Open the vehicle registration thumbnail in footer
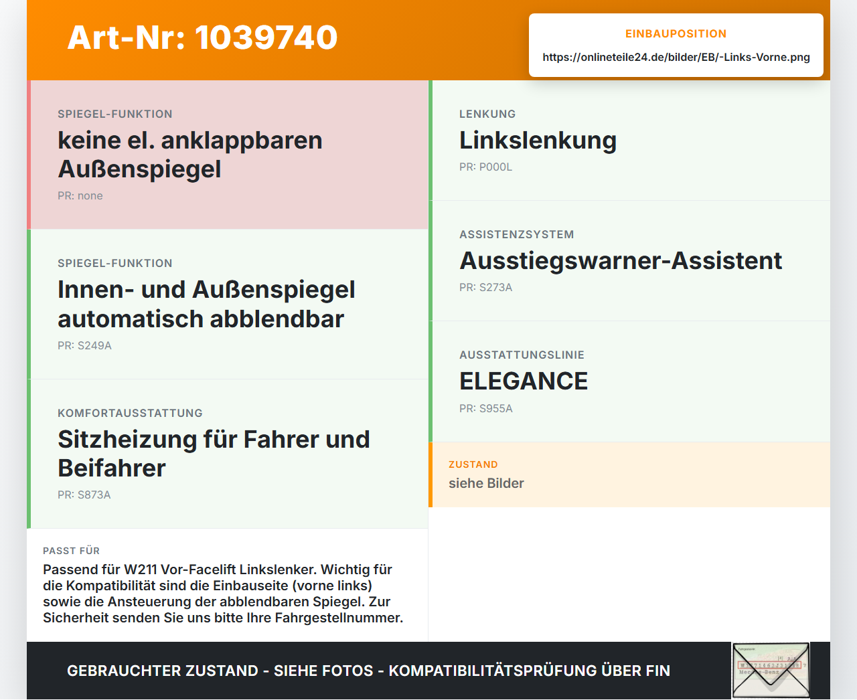 [x=771, y=671]
